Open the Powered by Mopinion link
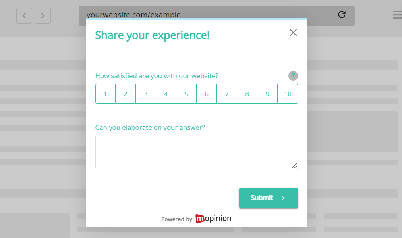The image size is (402, 238). [196, 219]
